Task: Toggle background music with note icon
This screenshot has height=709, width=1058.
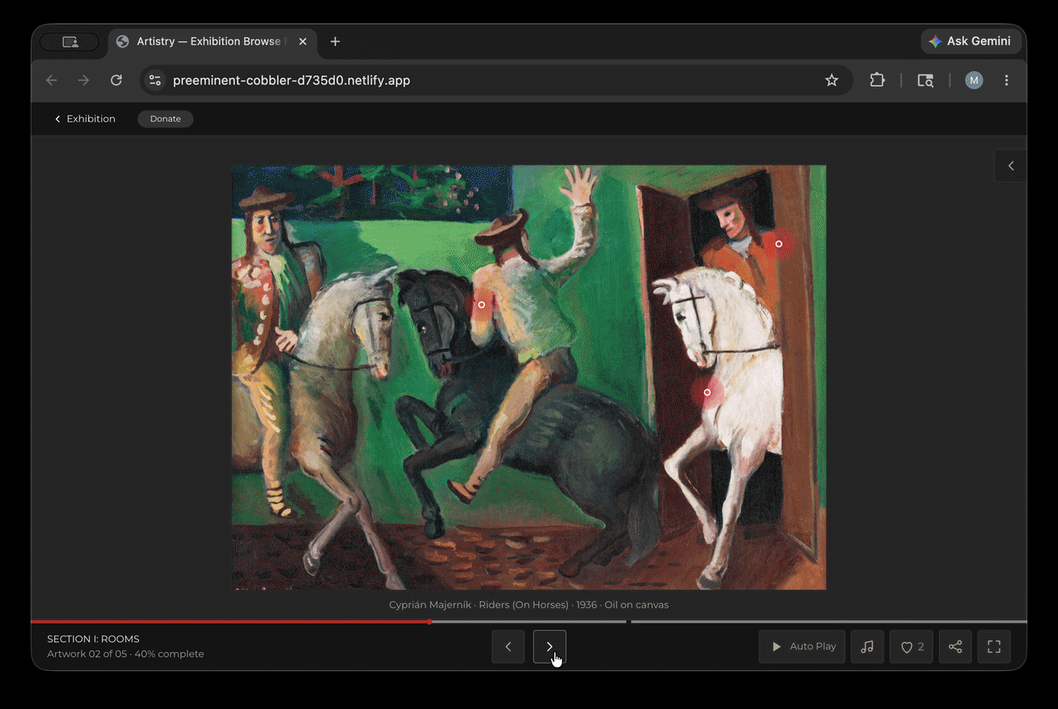Action: [x=867, y=646]
